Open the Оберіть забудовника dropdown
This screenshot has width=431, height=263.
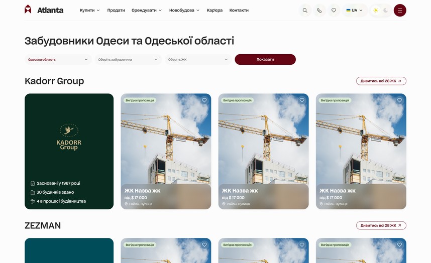point(129,60)
